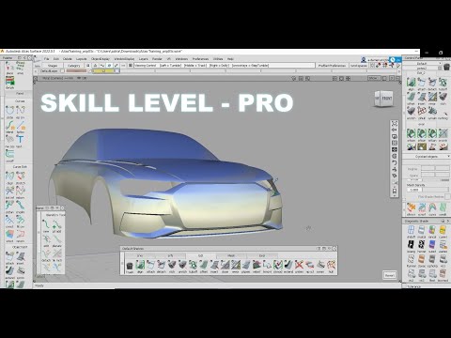Click the FRONT face of the view cube

[387, 99]
